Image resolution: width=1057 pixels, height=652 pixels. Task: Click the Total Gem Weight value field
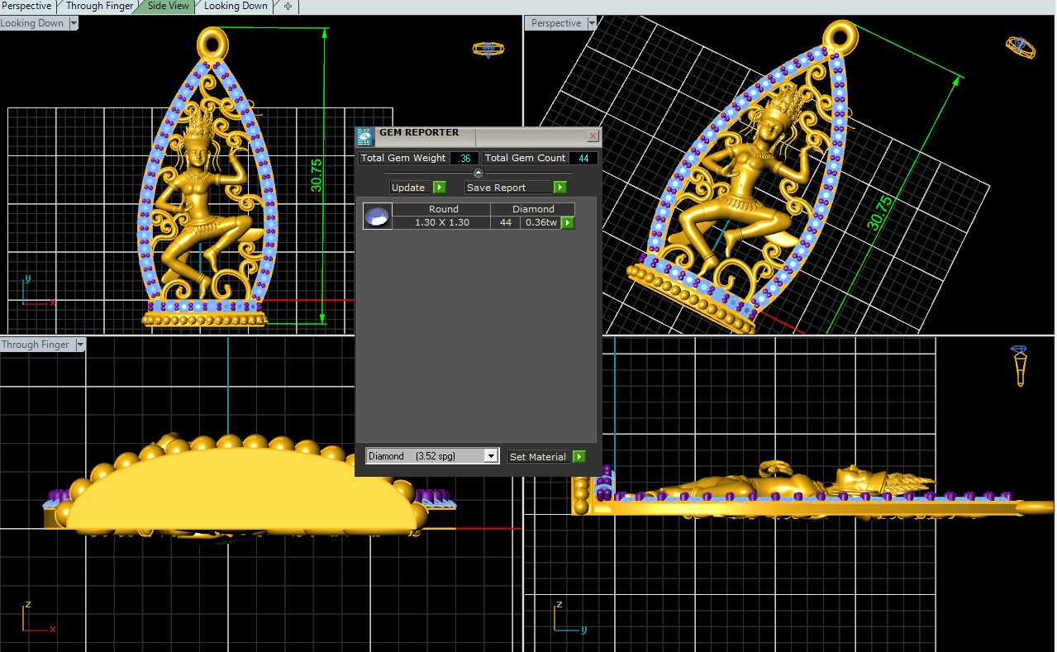coord(464,158)
